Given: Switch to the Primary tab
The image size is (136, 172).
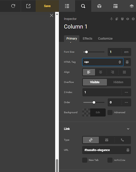Looking at the screenshot, I should (x=71, y=39).
